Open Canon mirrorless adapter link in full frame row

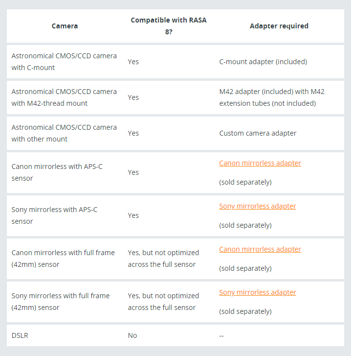click(x=260, y=249)
